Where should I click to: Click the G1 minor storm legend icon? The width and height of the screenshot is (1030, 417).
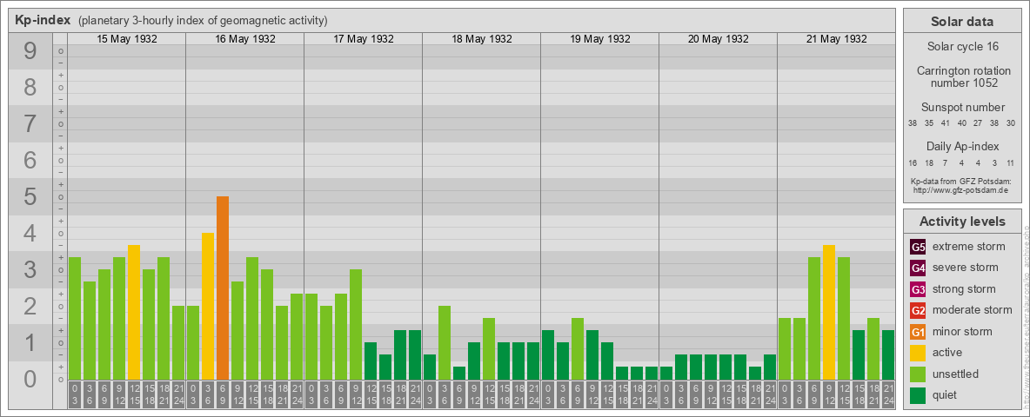coord(918,332)
